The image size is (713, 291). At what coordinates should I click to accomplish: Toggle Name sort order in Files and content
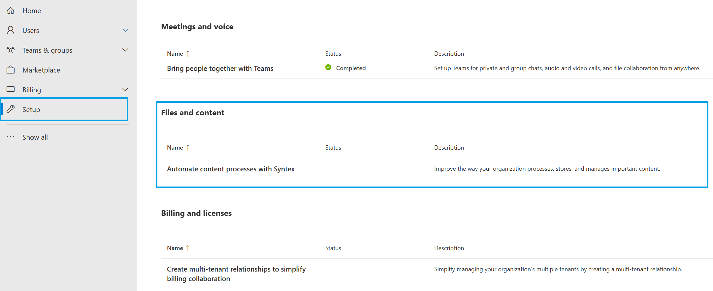pos(178,147)
